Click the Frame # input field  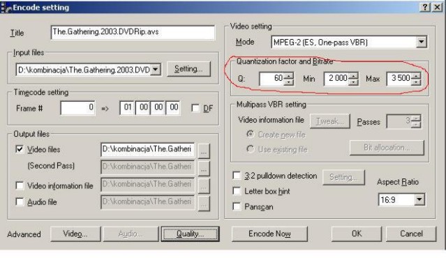77,107
